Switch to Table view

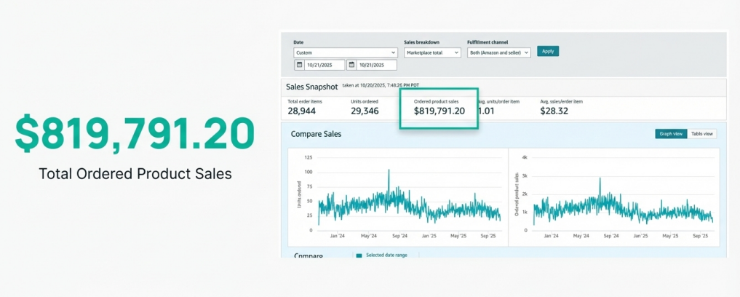pos(701,134)
